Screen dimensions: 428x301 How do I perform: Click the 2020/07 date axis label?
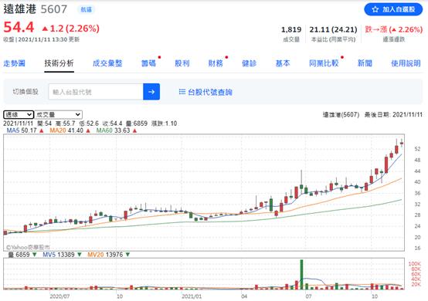(59, 296)
